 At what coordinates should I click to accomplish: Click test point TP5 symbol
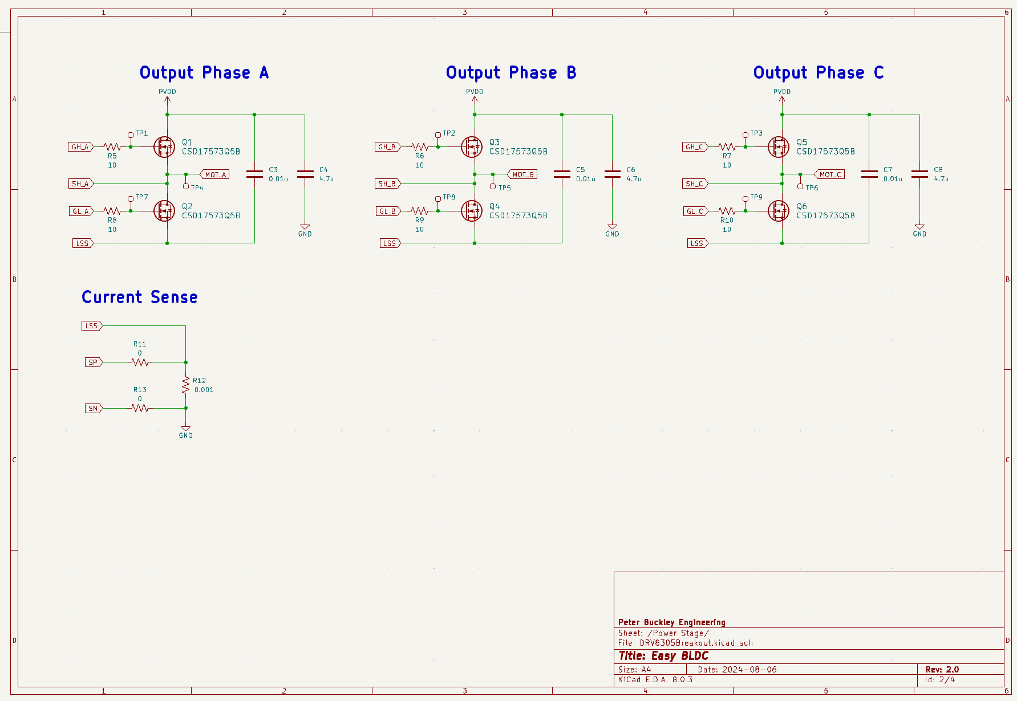493,184
